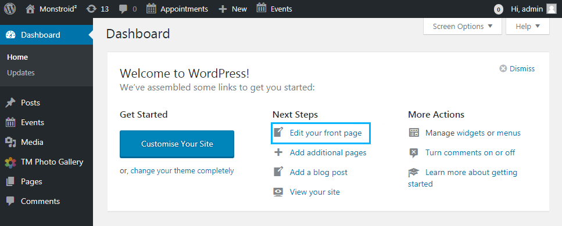Click the notification counter bubble showing 0
The height and width of the screenshot is (226, 562).
[498, 9]
